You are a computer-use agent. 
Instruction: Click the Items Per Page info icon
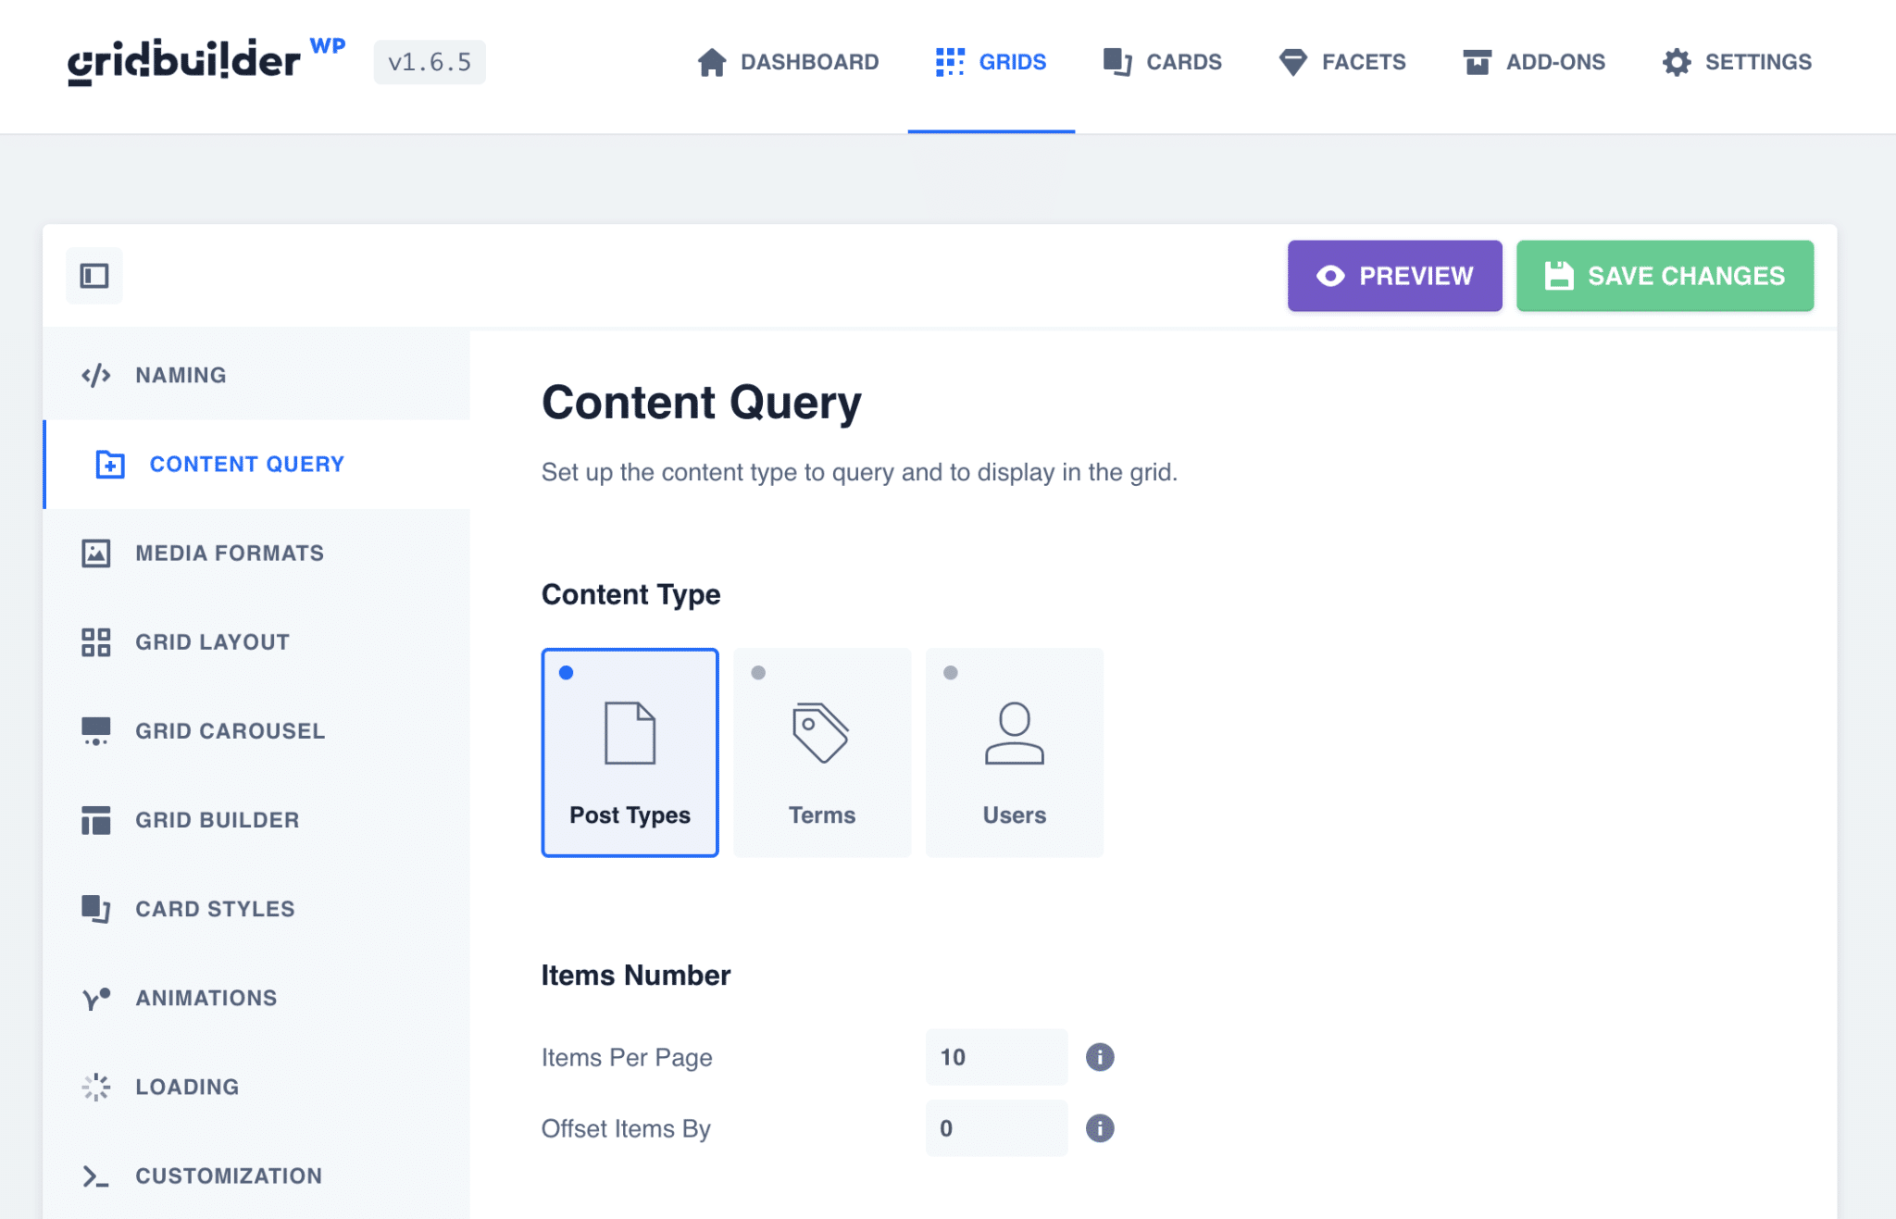coord(1100,1057)
